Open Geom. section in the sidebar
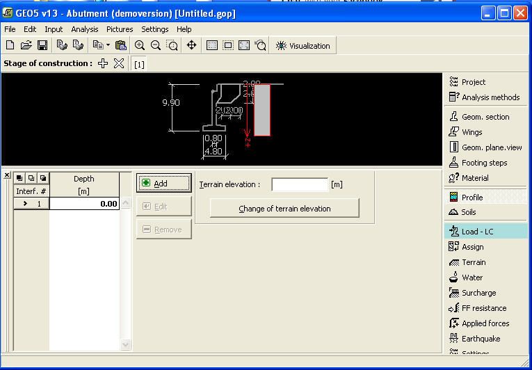 [x=486, y=117]
